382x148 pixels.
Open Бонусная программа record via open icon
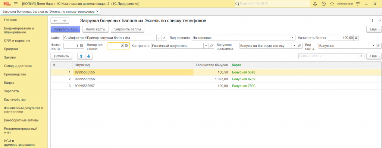point(300,46)
